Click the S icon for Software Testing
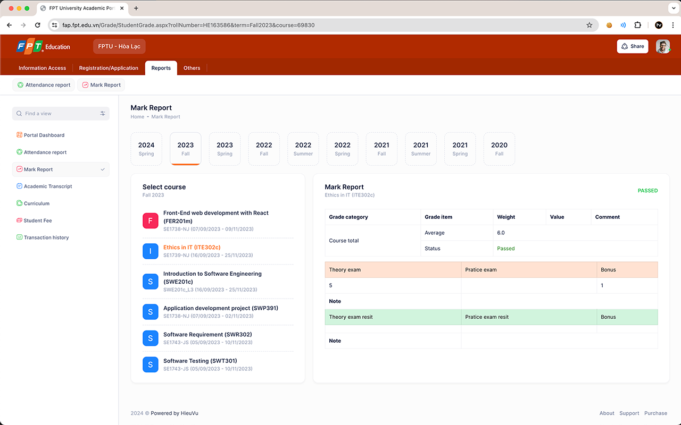The height and width of the screenshot is (425, 681). click(151, 364)
